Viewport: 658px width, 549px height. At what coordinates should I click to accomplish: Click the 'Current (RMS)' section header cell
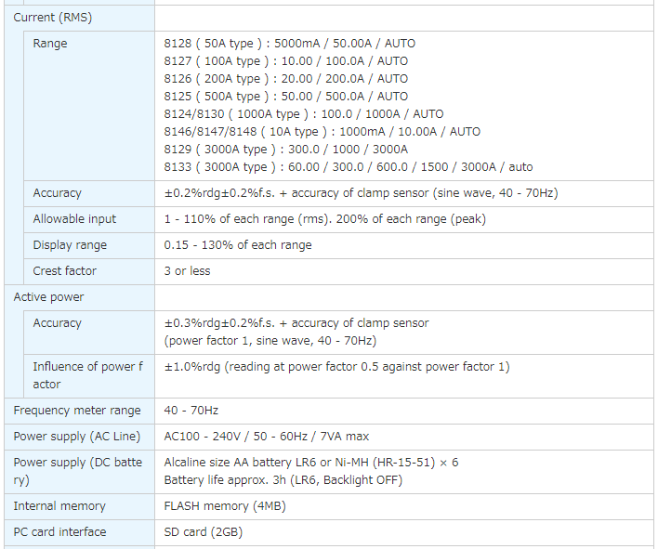[53, 18]
